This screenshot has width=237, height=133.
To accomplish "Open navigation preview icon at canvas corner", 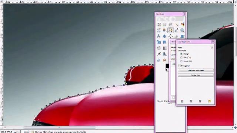I will [236, 128].
